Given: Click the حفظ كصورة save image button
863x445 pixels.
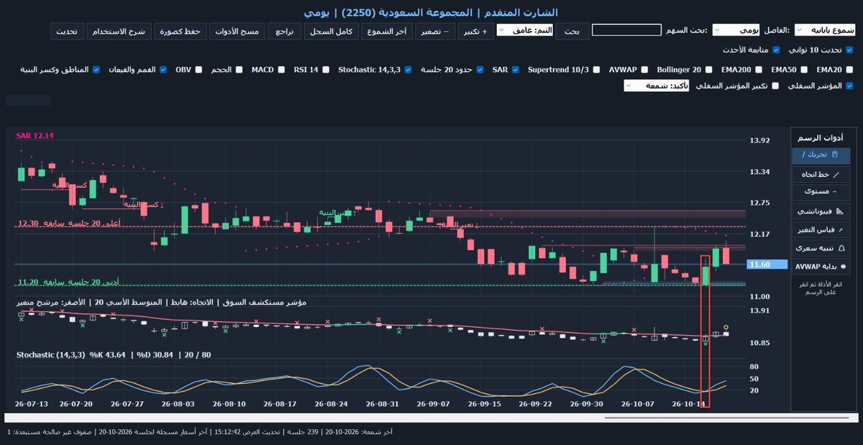Looking at the screenshot, I should [180, 31].
